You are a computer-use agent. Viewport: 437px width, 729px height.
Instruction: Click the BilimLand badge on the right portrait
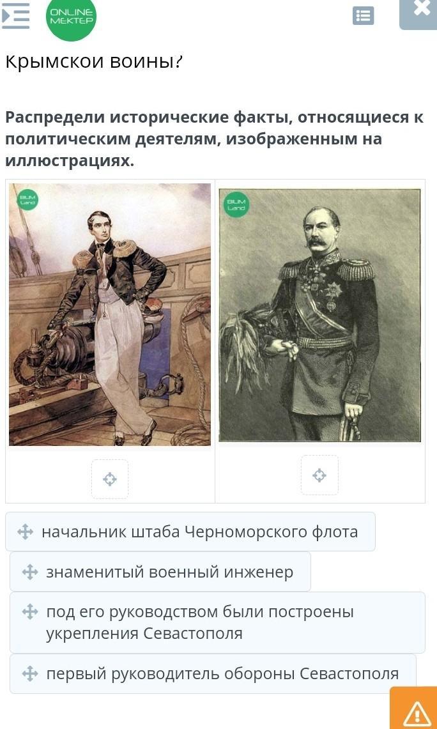pos(236,205)
